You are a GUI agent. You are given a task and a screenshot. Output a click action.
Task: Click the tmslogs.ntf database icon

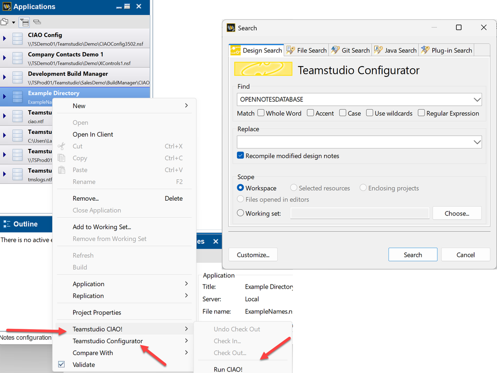pyautogui.click(x=17, y=174)
